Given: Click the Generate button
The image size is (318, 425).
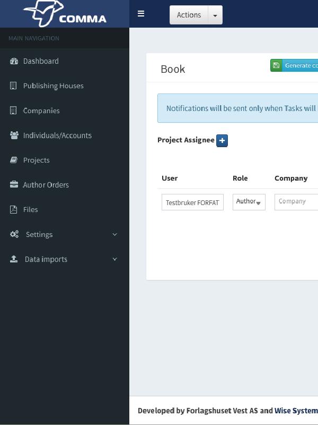Looking at the screenshot, I should [294, 65].
